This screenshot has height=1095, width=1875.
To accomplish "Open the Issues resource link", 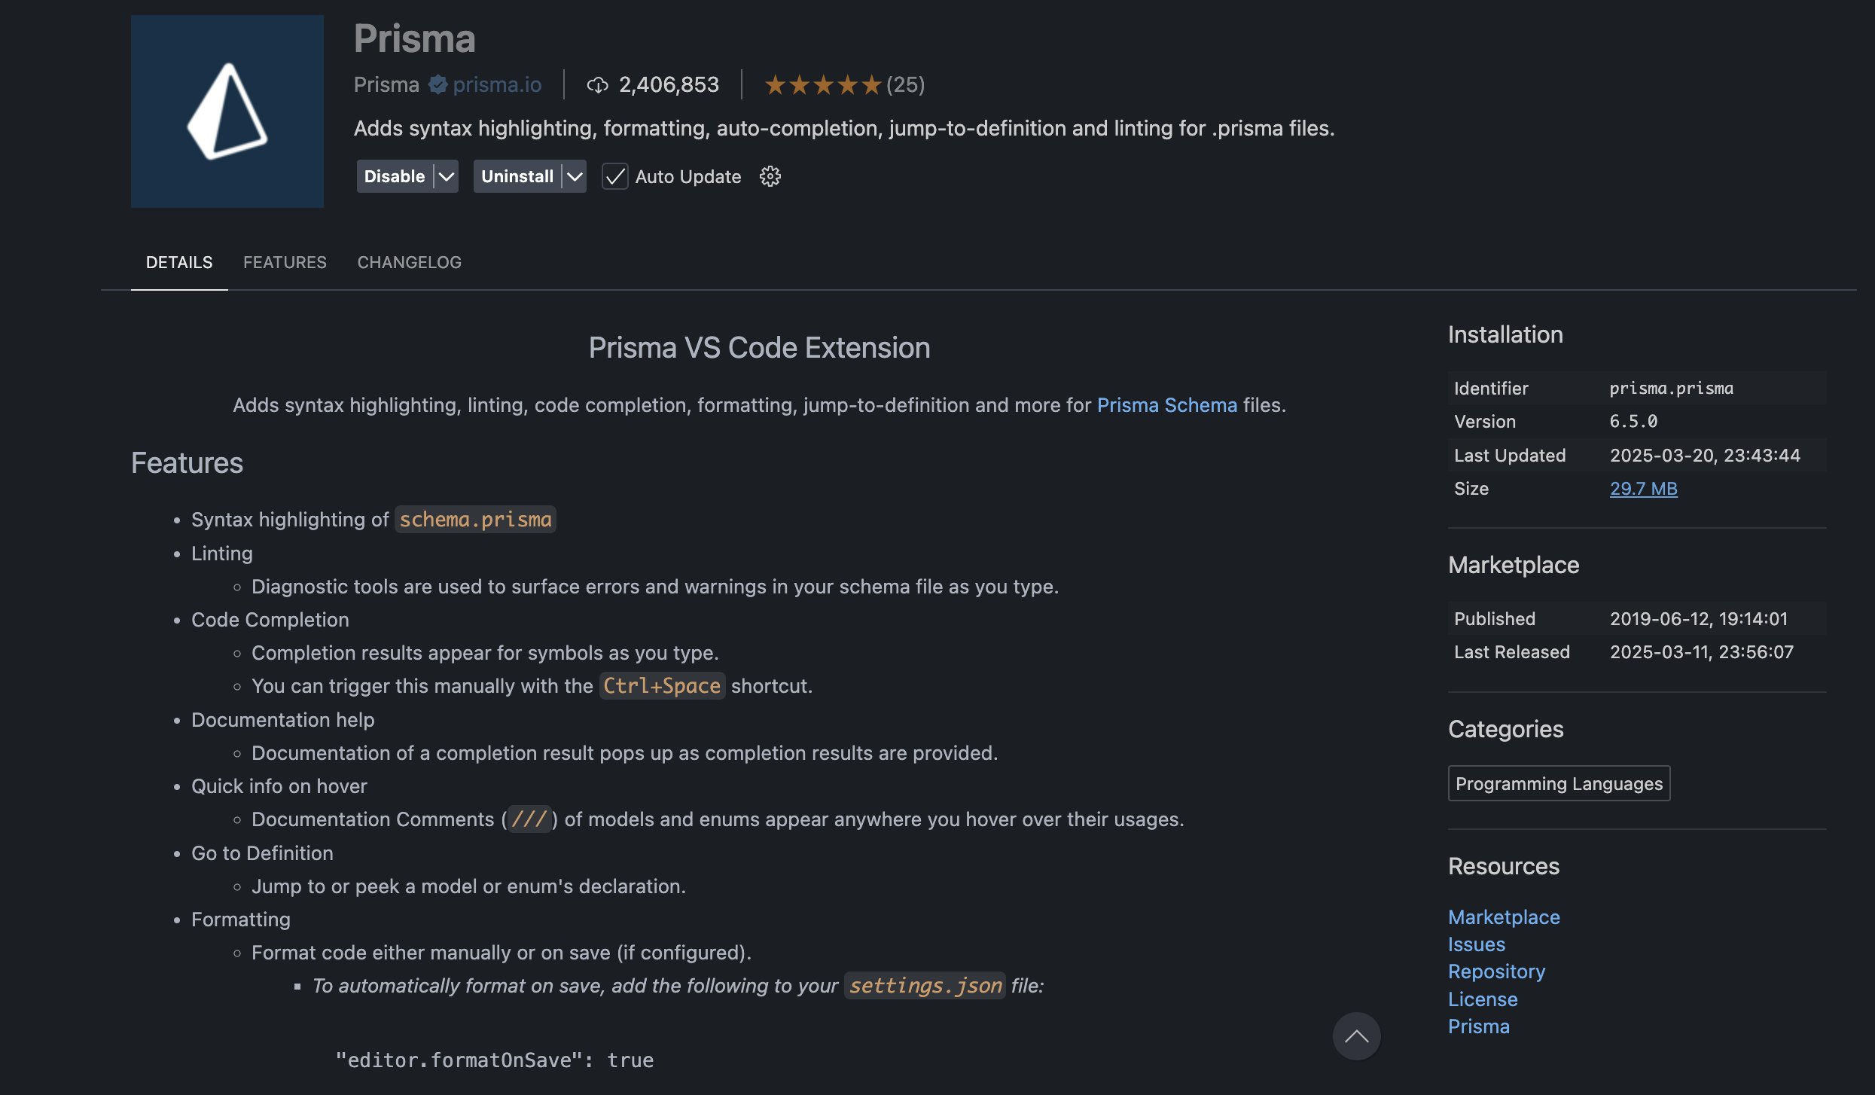I will tap(1476, 944).
